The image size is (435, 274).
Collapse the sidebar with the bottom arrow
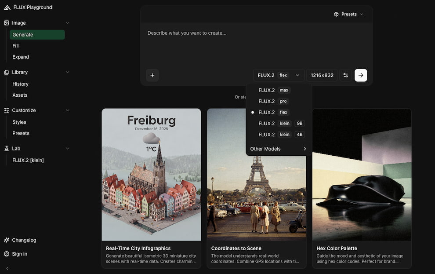click(x=7, y=268)
